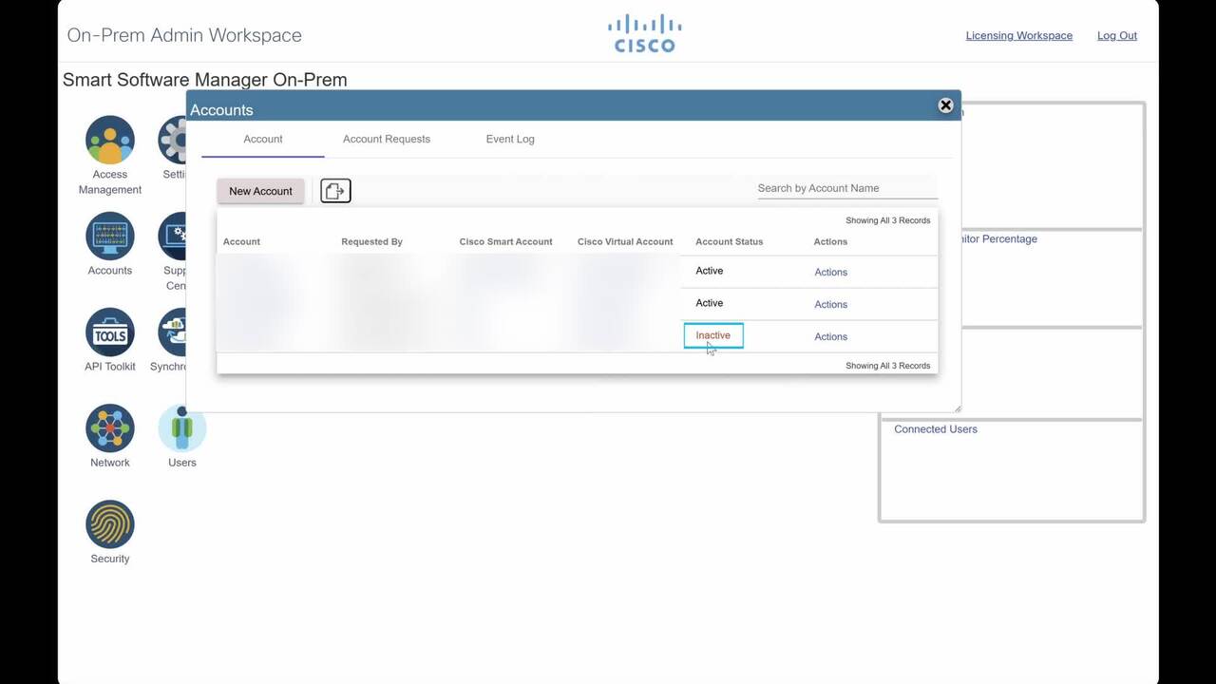Switch to the Account Requests tab
Screen dimensions: 1216x684
(x=386, y=139)
